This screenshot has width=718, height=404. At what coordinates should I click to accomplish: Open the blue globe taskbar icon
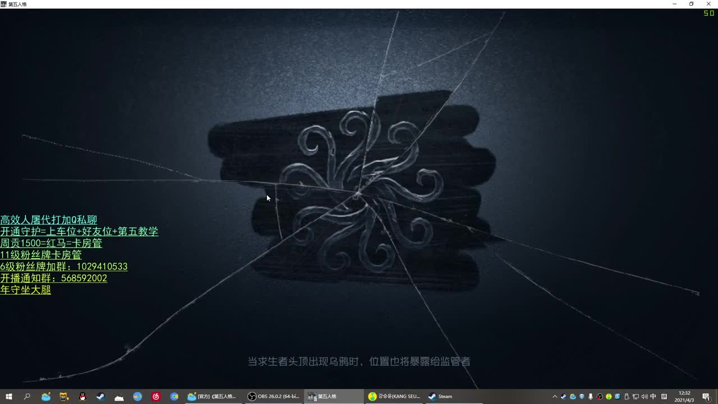(x=137, y=397)
